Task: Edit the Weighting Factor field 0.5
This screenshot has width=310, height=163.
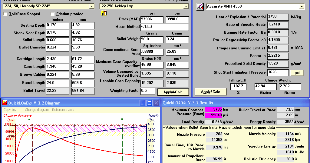Action: pyautogui.click(x=147, y=91)
